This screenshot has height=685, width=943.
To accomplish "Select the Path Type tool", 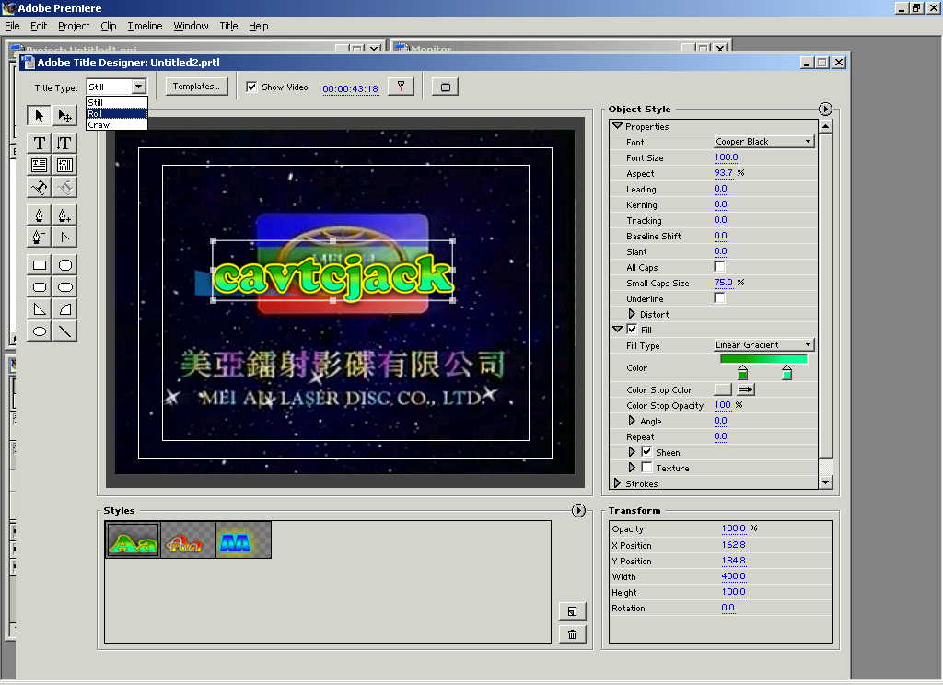I will 39,188.
